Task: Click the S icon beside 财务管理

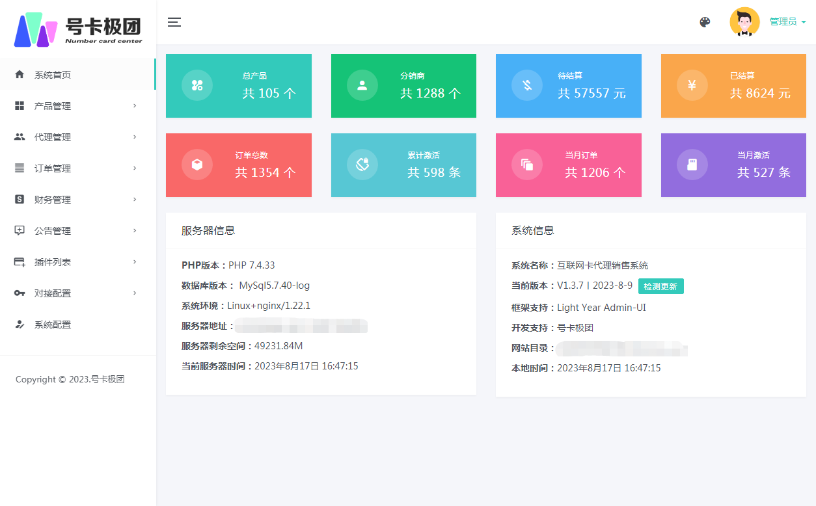Action: (20, 200)
